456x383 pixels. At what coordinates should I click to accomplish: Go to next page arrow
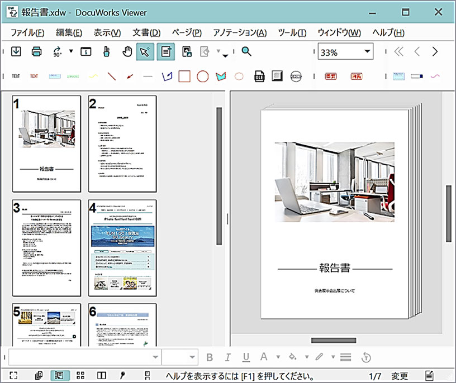[x=435, y=51]
